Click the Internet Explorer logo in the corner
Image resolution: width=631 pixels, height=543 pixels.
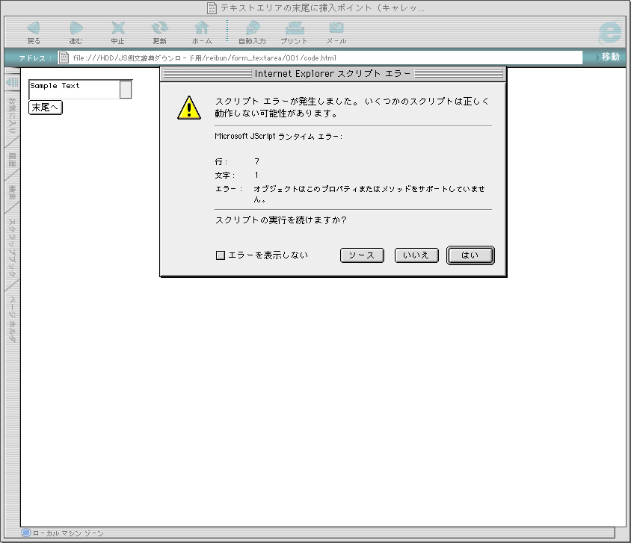[x=609, y=31]
